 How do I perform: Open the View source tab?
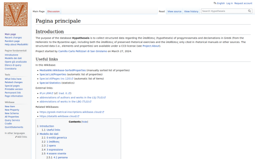[174, 11]
